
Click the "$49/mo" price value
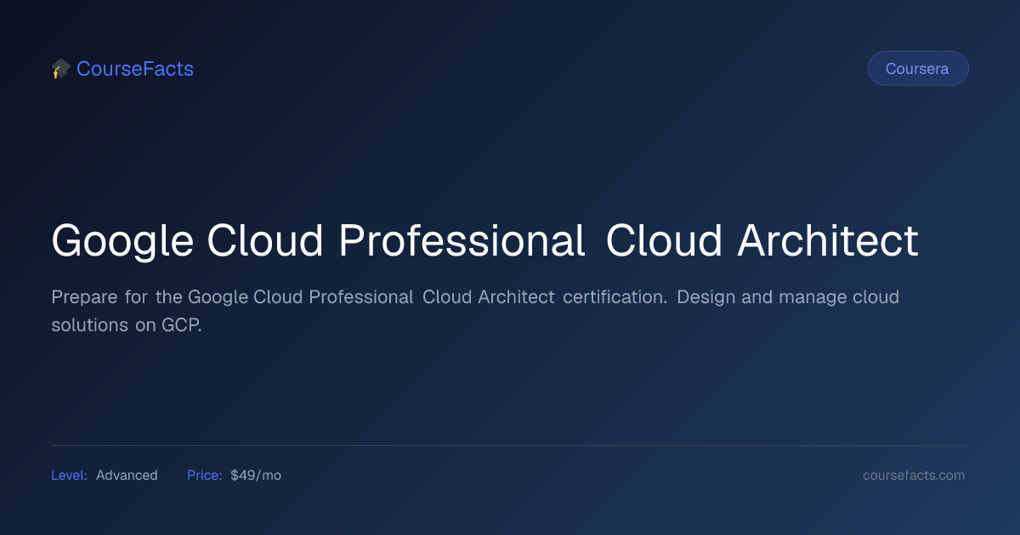click(x=256, y=476)
